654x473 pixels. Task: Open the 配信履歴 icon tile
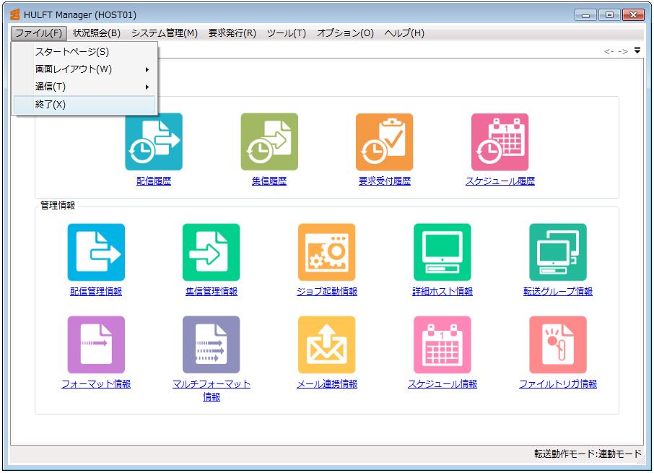click(154, 142)
